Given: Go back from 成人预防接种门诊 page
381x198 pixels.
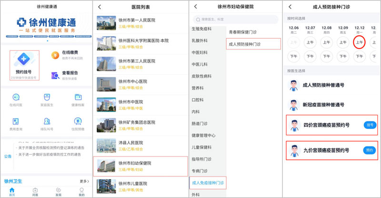Looking at the screenshot, I should coord(290,7).
